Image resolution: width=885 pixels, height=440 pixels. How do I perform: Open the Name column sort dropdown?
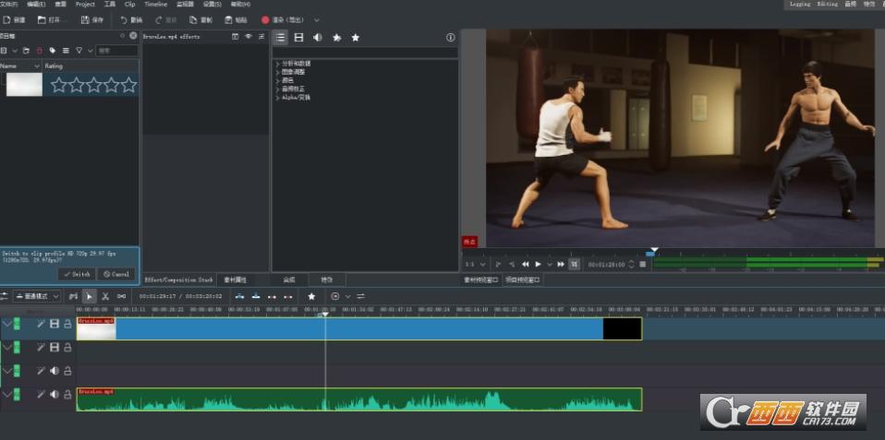(38, 65)
